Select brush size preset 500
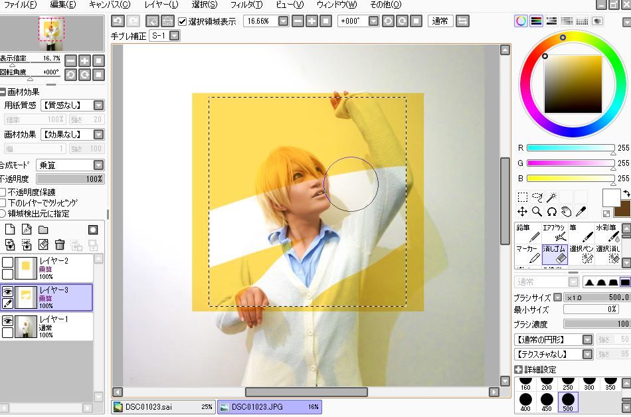This screenshot has width=631, height=417. pos(568,401)
